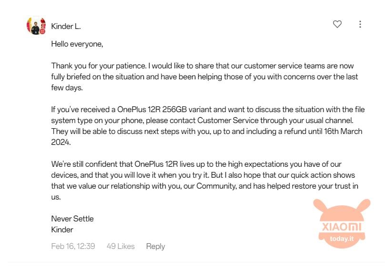385x267 pixels.
Task: Click the "OnePlus 12R 256GB" text
Action: [152, 109]
